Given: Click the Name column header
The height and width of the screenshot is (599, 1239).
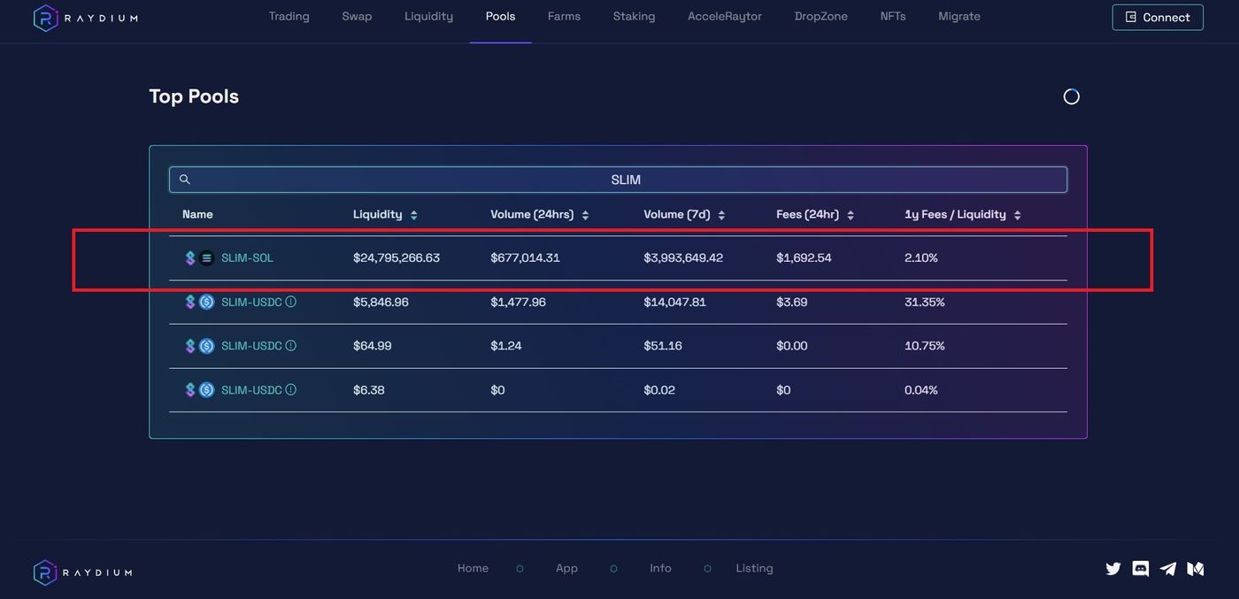Looking at the screenshot, I should coord(197,214).
